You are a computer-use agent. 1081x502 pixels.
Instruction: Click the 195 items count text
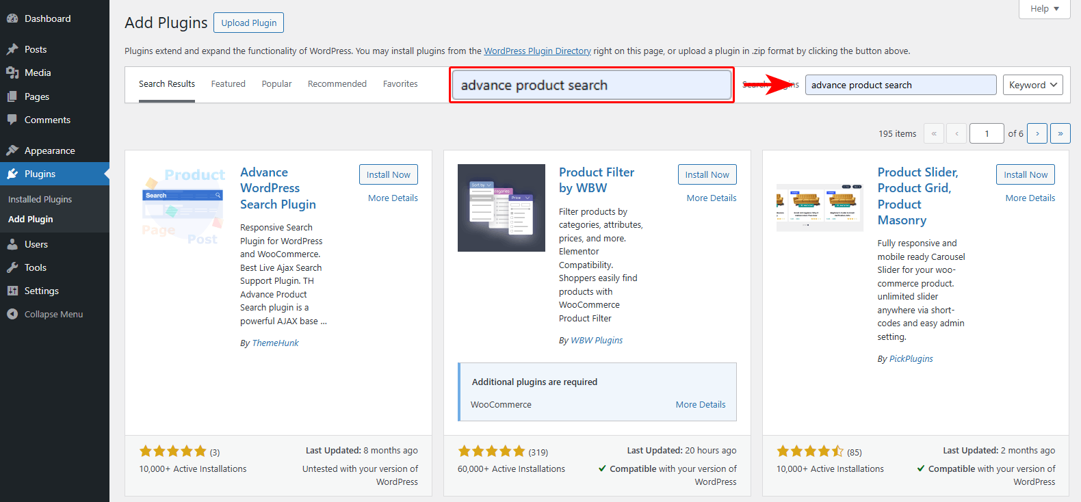[x=898, y=133]
